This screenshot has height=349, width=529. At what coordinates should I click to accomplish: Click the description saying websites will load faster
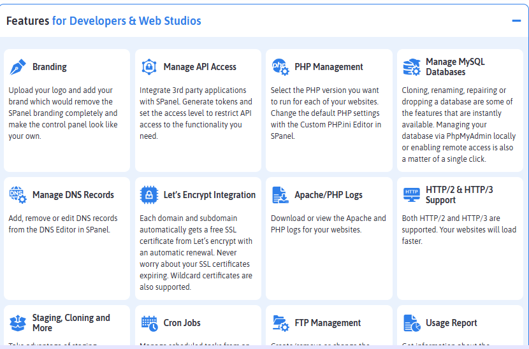(459, 230)
